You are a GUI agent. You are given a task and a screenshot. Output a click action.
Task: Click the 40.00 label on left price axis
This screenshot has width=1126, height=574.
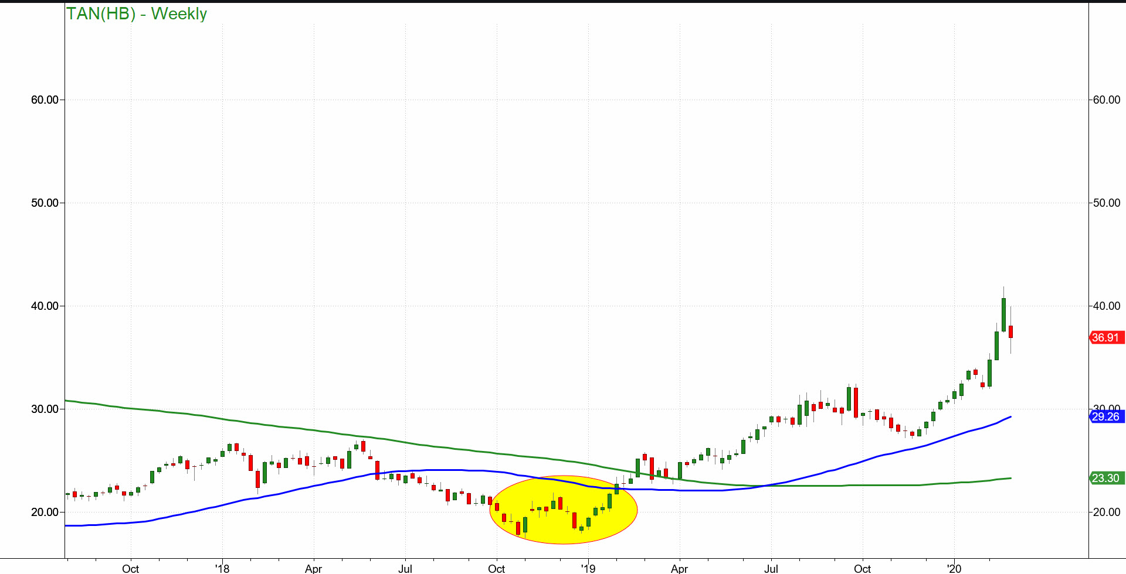pyautogui.click(x=45, y=306)
